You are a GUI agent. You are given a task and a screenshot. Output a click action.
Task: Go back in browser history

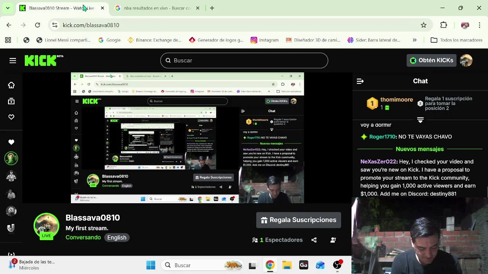(x=9, y=25)
